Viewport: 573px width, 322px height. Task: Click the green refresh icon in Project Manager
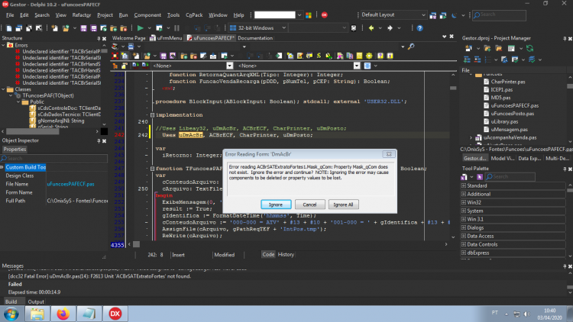(x=529, y=48)
